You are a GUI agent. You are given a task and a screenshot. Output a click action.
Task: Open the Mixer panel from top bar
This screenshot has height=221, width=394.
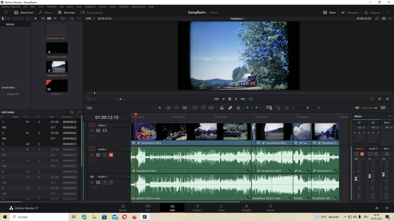tap(329, 13)
